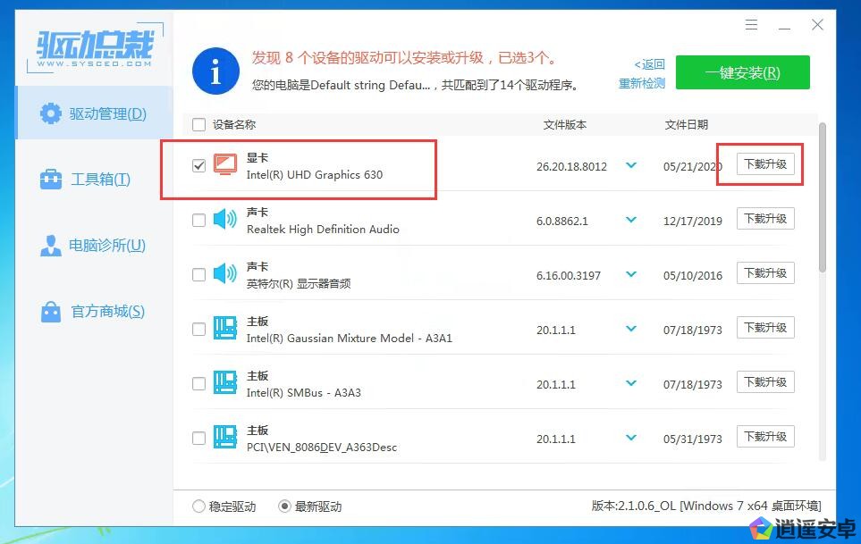Click the Intel SMBus motherboard icon
The image size is (861, 544).
[225, 383]
